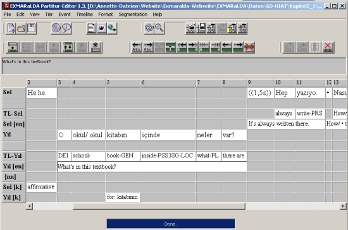Click the move event right icon

pos(238,47)
